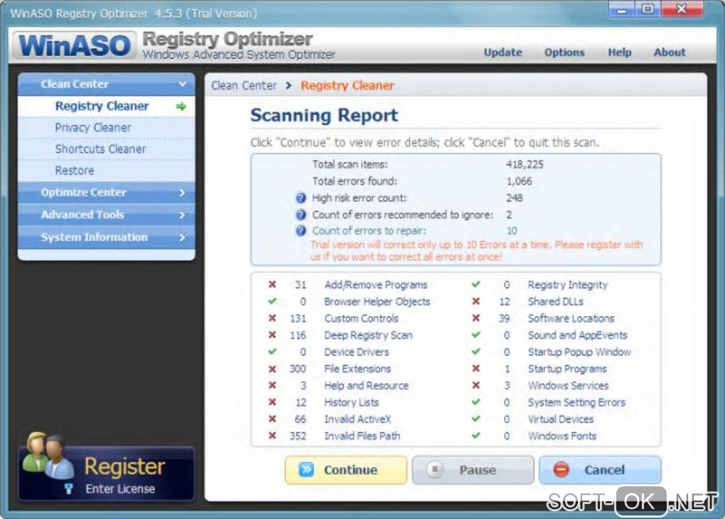725x519 pixels.
Task: Click the Registry Cleaner breadcrumb
Action: pos(348,85)
